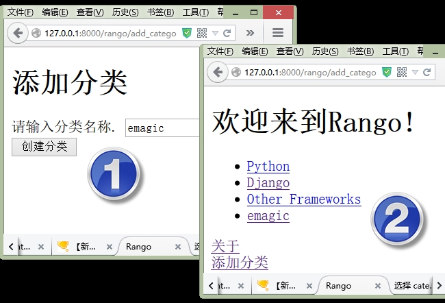Screen dimensions: 445x303
Task: Open QR code icon in welcome window
Action: tap(402, 72)
